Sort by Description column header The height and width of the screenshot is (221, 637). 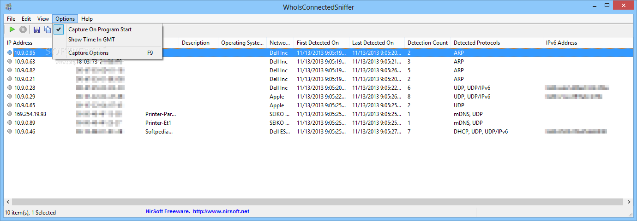[198, 43]
